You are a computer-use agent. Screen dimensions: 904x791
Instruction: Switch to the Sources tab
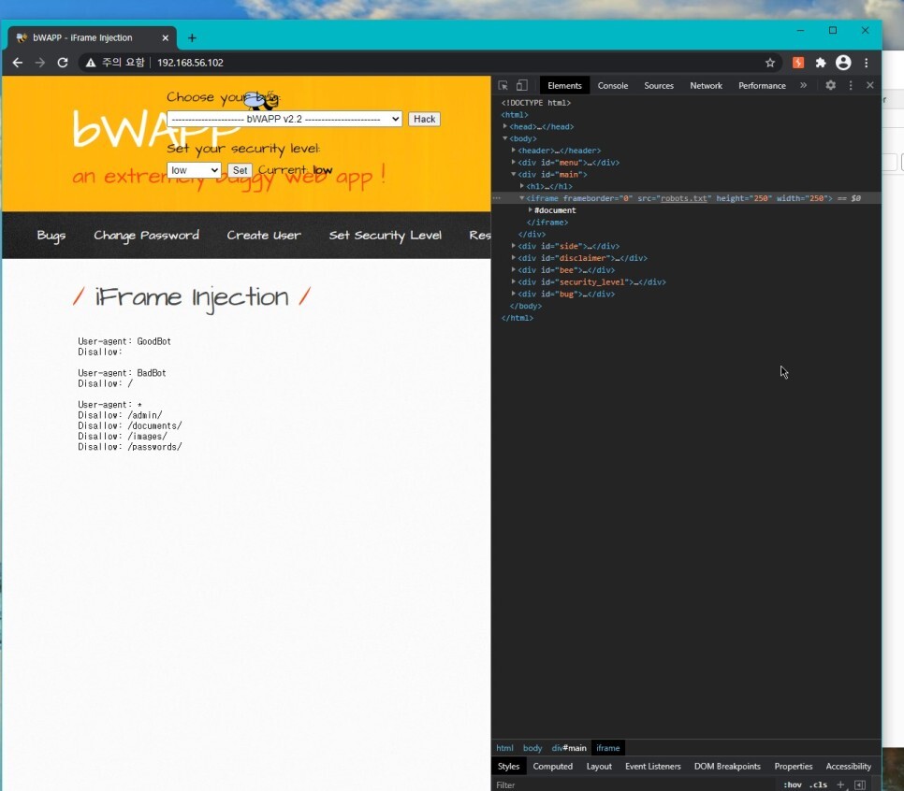tap(659, 86)
